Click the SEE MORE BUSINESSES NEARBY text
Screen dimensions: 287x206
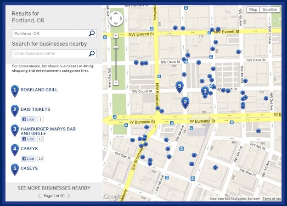(54, 188)
